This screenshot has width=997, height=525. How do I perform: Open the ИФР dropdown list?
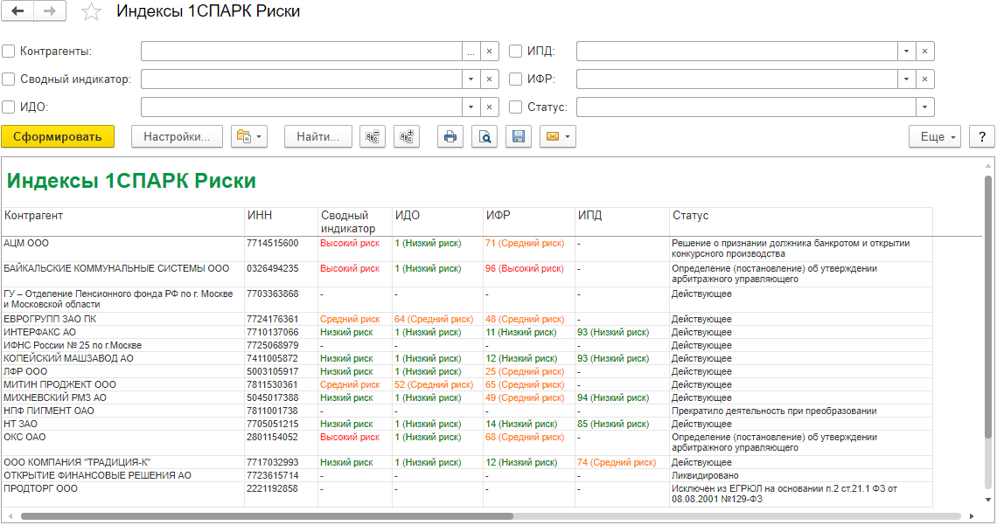point(906,79)
